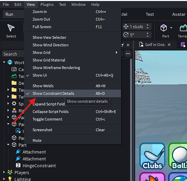The height and width of the screenshot is (181, 187).
Task: Close the Explorer panel
Action: (x=128, y=45)
